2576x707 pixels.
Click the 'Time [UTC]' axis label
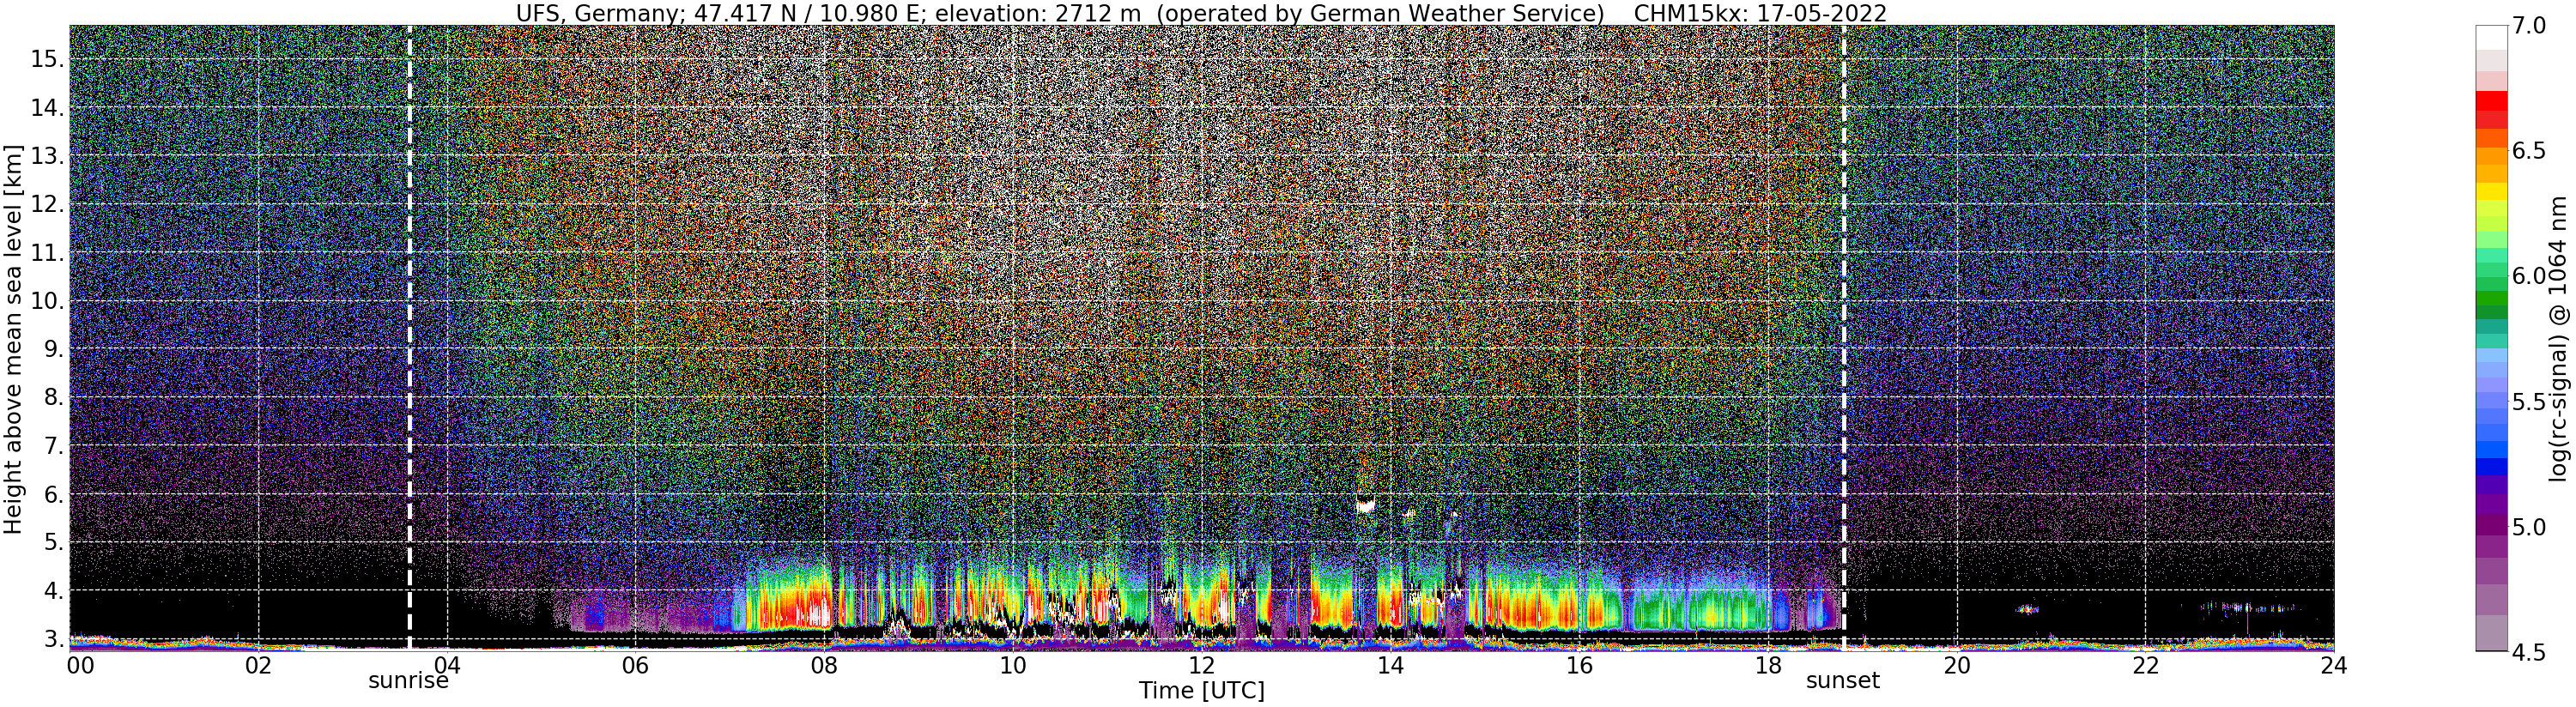tap(1201, 691)
